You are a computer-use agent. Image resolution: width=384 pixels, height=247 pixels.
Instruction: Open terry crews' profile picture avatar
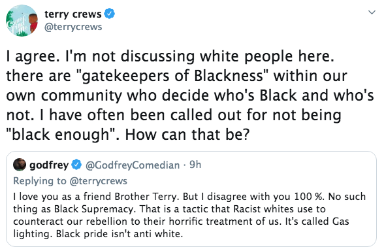click(x=22, y=20)
